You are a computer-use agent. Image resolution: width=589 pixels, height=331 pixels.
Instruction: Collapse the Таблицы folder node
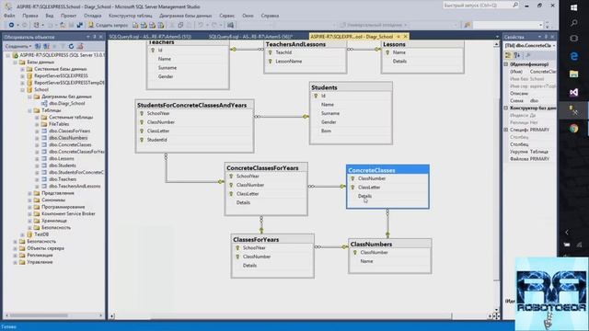pyautogui.click(x=29, y=110)
